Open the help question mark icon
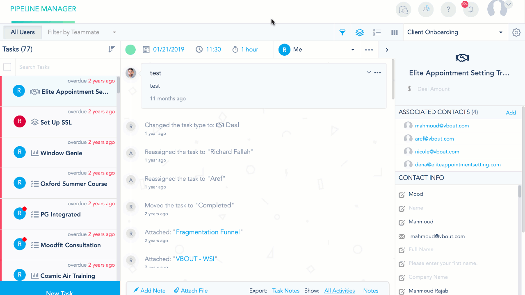The height and width of the screenshot is (295, 525). tap(448, 9)
